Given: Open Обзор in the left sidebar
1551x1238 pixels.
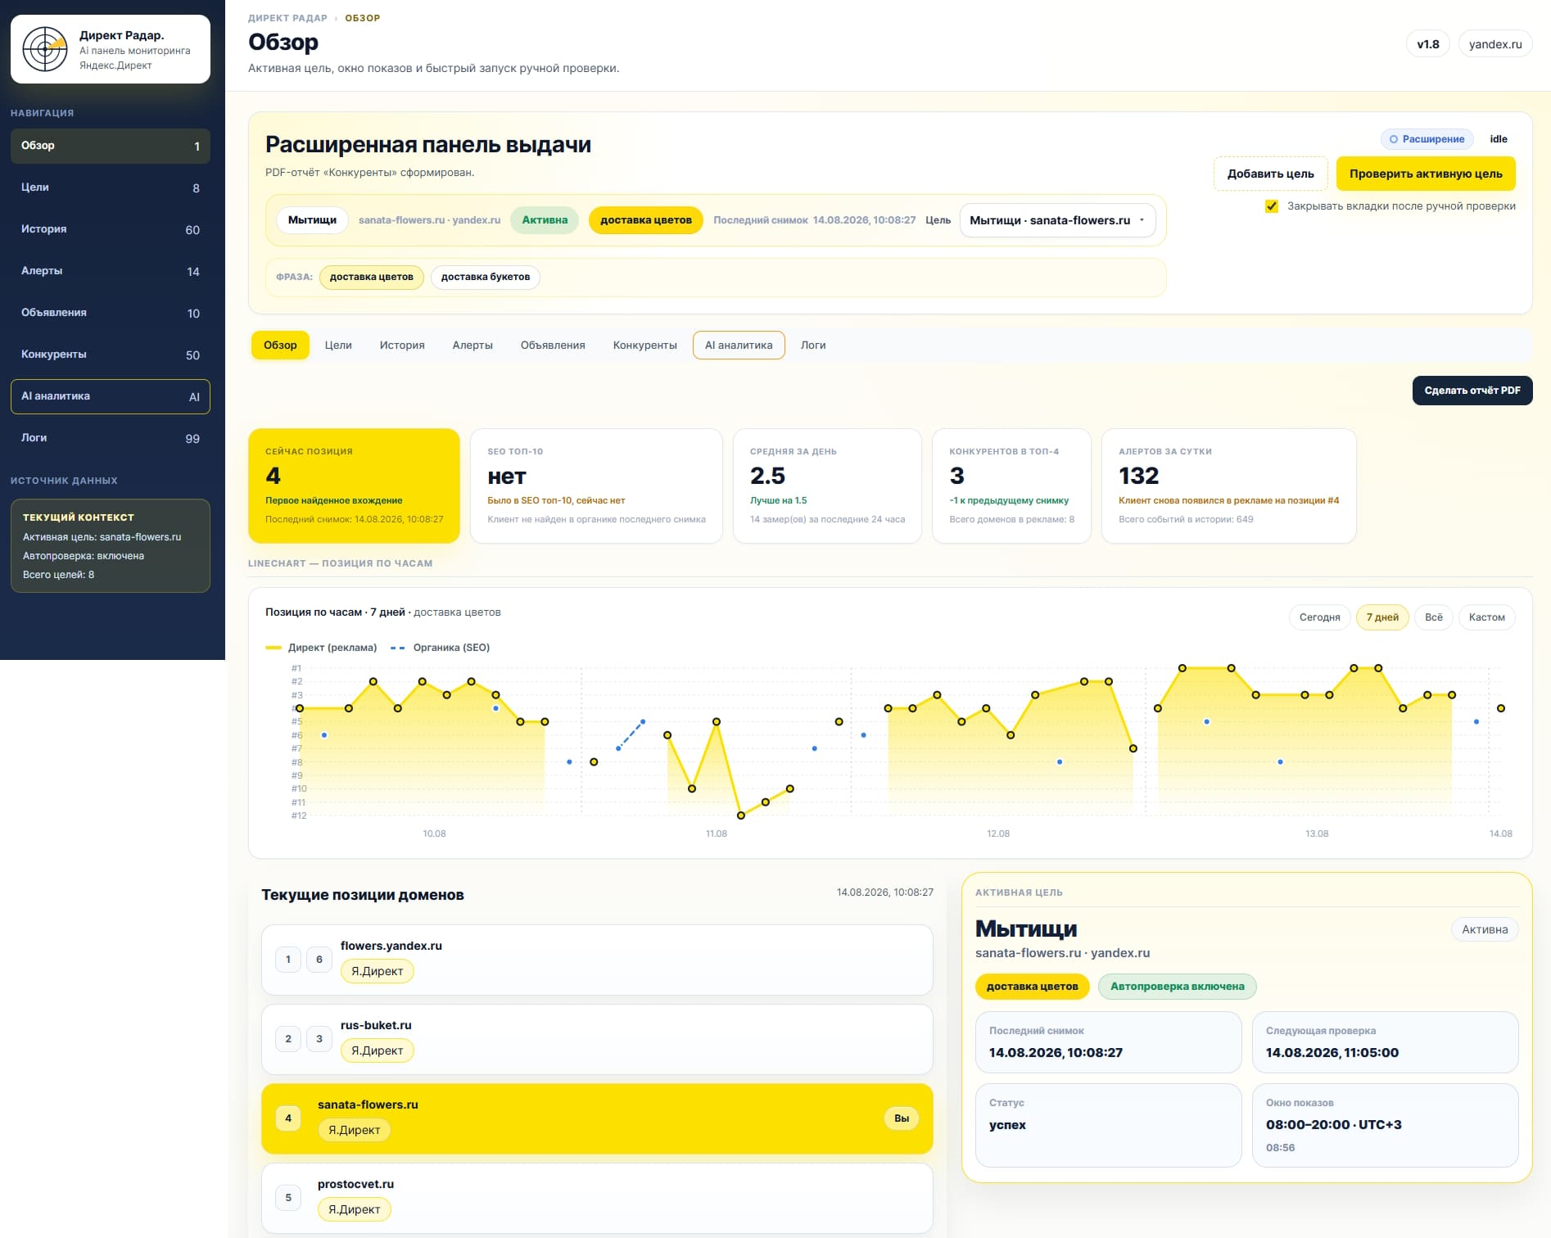Looking at the screenshot, I should (x=111, y=146).
